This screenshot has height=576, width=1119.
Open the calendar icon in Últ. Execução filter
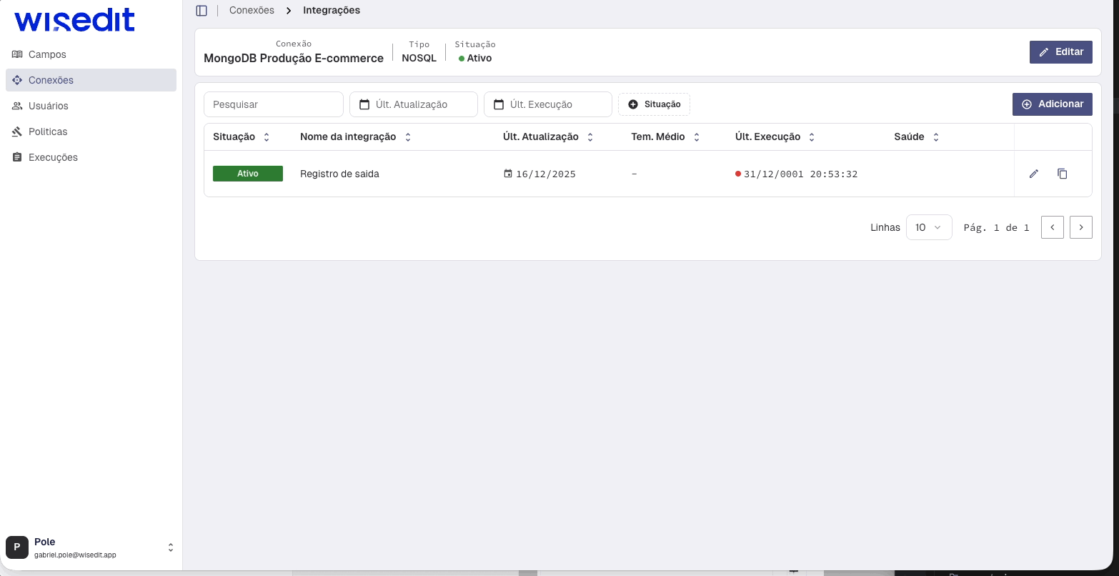click(x=498, y=104)
